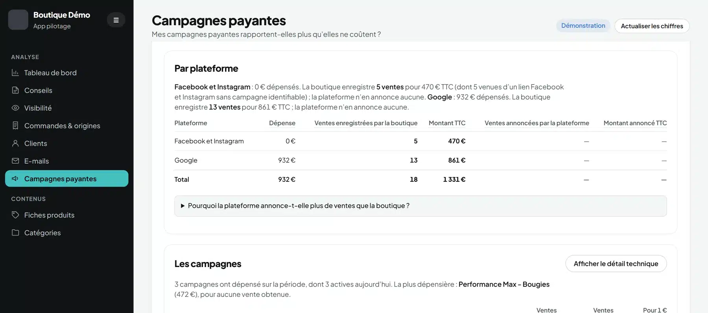The height and width of the screenshot is (313, 708).
Task: Click the E-mails envelope icon
Action: point(15,161)
